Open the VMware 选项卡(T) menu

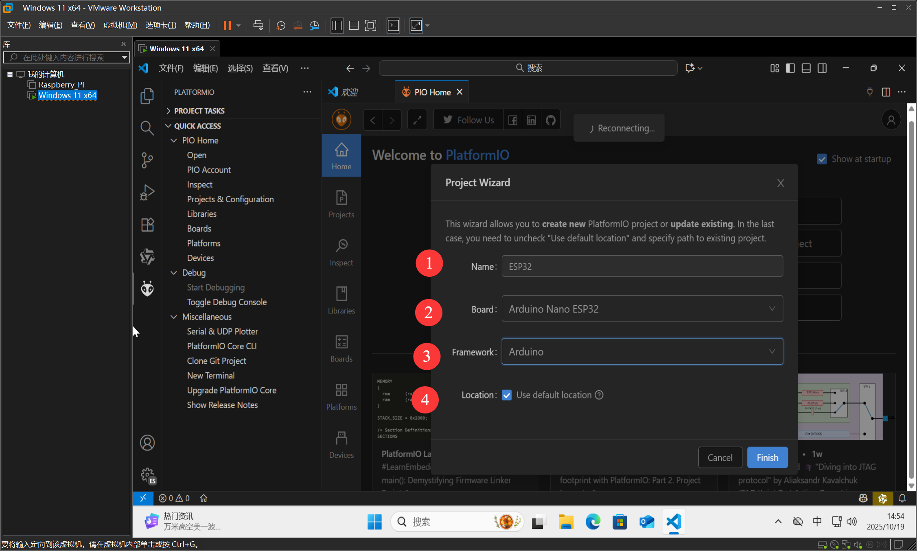[x=161, y=25]
